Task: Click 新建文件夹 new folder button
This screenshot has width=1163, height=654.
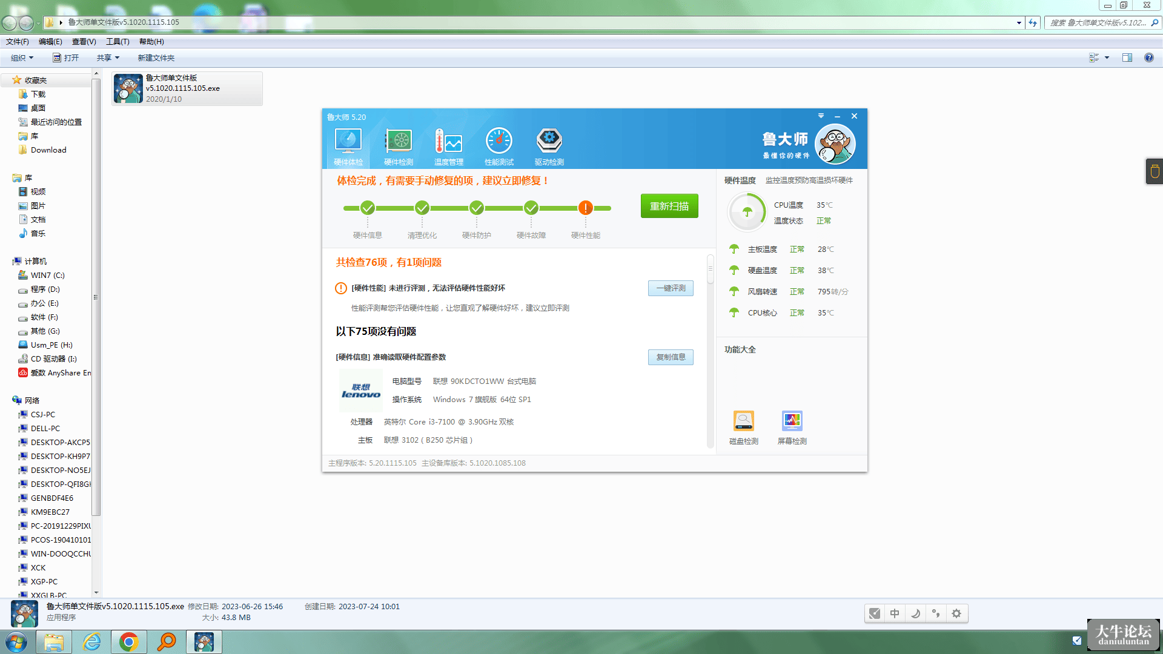Action: click(156, 58)
